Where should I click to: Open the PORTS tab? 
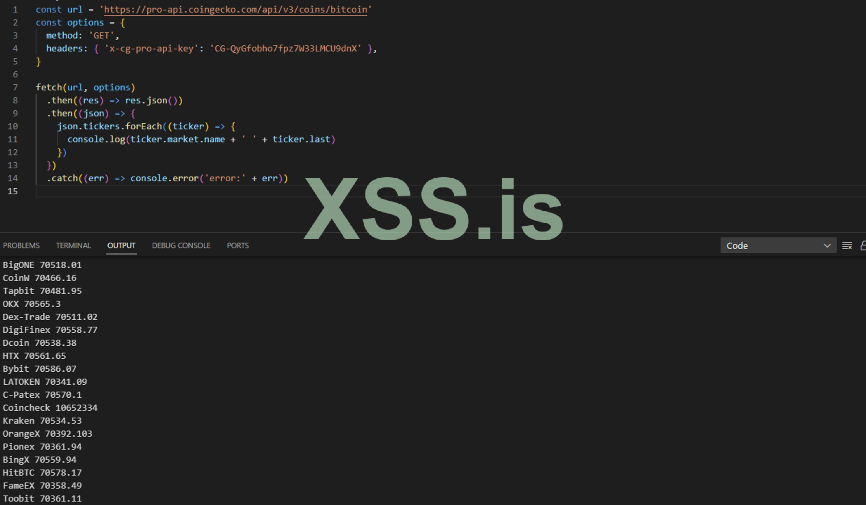(238, 245)
